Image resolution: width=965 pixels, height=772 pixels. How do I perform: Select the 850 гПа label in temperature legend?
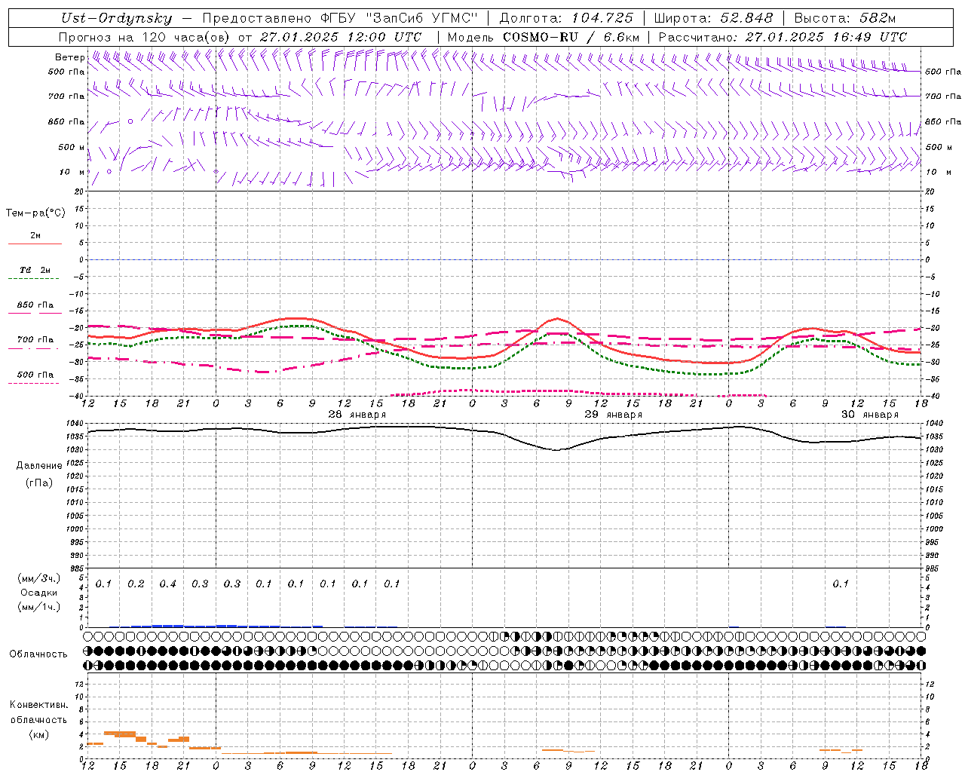[x=35, y=305]
